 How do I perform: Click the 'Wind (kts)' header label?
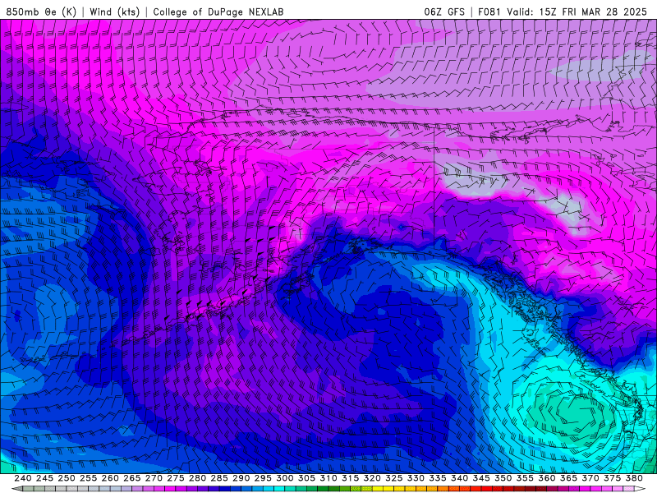pyautogui.click(x=114, y=12)
